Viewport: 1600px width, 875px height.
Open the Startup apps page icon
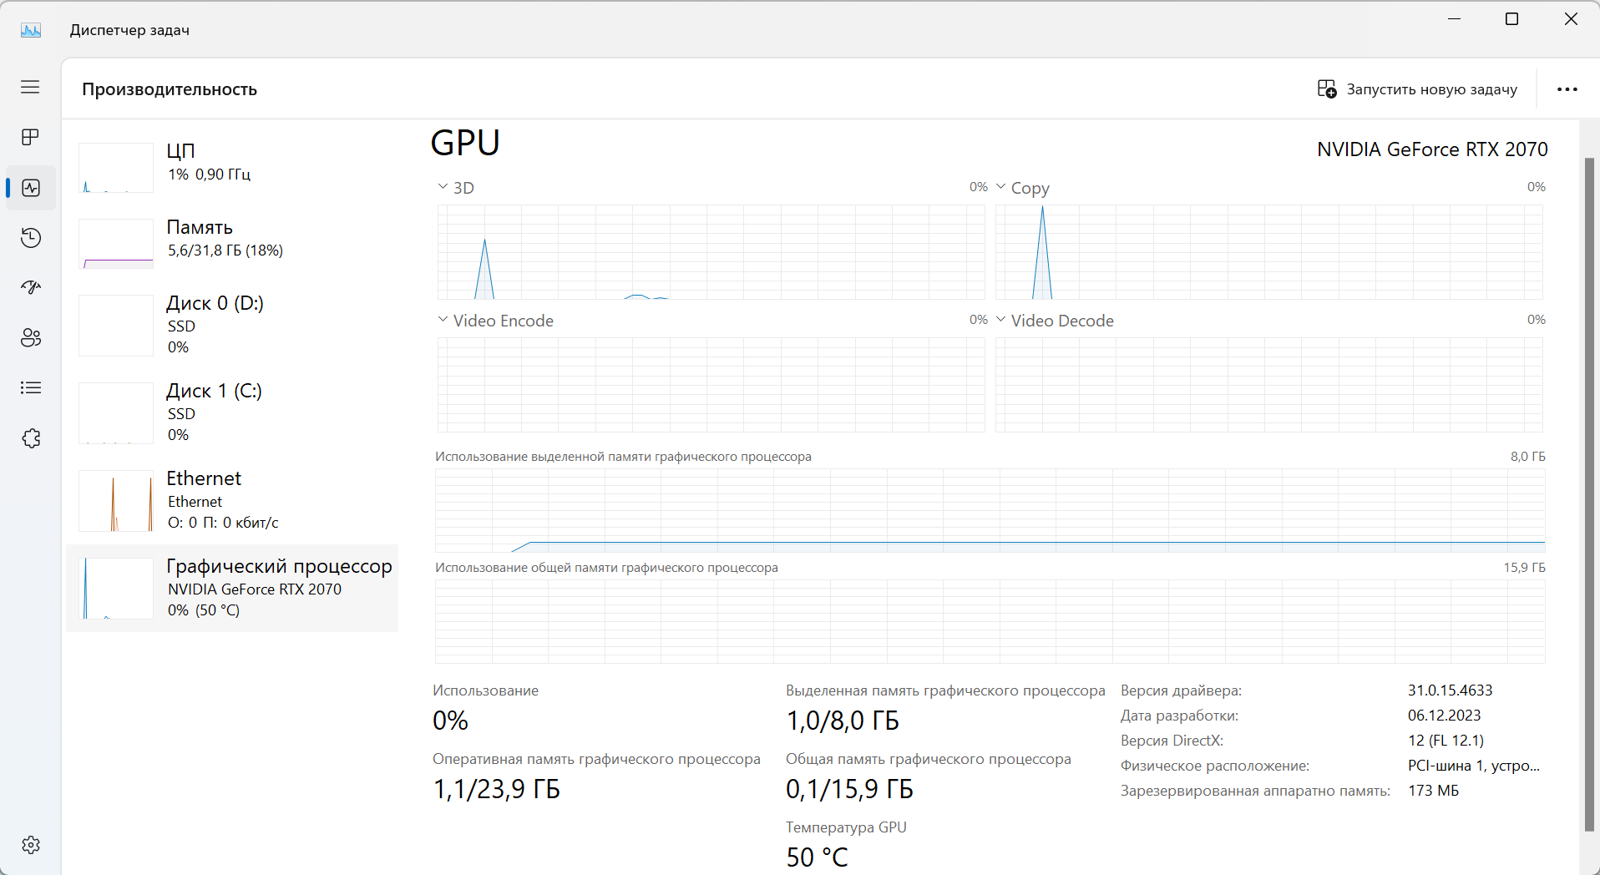(31, 288)
